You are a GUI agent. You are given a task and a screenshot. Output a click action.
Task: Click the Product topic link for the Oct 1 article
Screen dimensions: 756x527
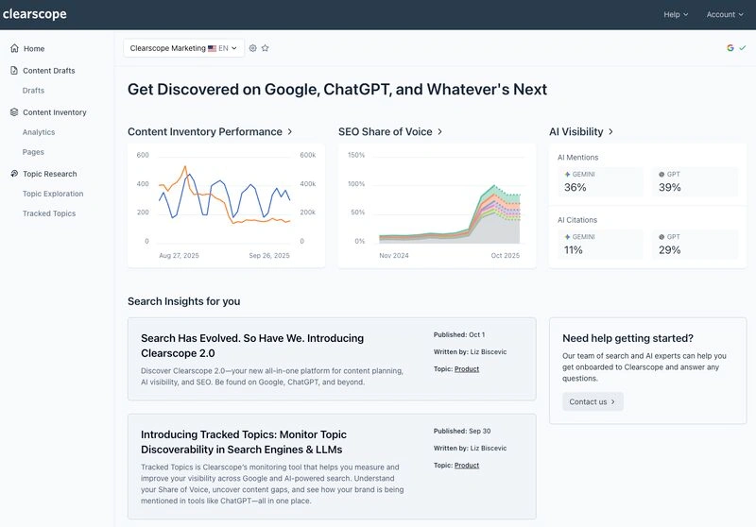pyautogui.click(x=467, y=369)
